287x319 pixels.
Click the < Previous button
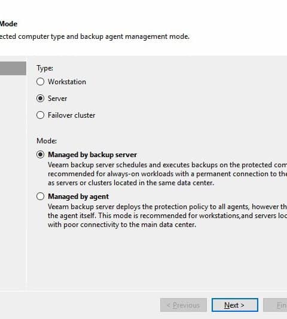[184, 305]
